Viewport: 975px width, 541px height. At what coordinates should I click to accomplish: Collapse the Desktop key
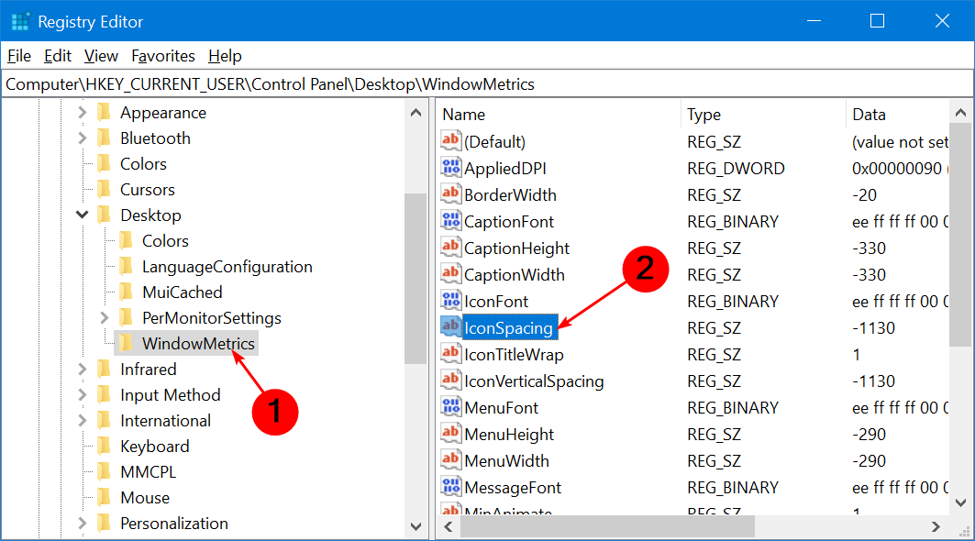click(82, 215)
